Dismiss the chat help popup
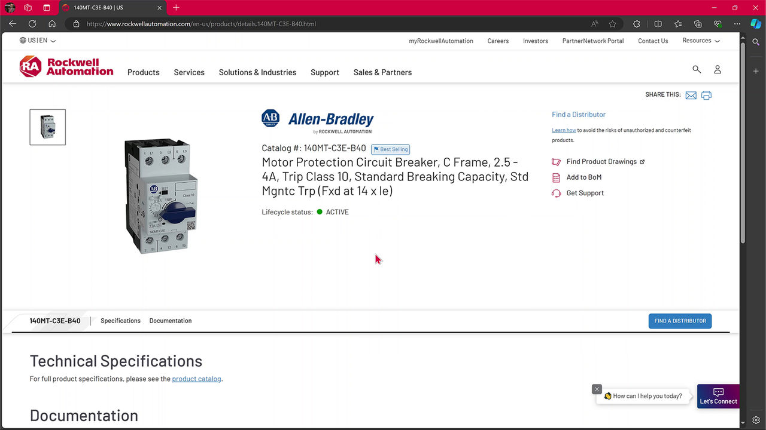Screen dimensions: 766x430 coord(597,389)
